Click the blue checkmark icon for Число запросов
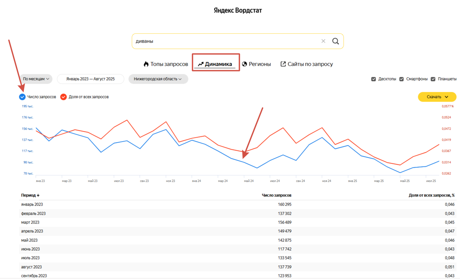The image size is (460, 280). point(22,96)
